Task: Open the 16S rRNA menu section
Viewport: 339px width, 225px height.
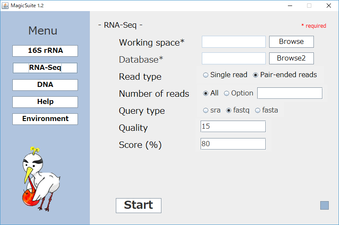Action: 45,51
